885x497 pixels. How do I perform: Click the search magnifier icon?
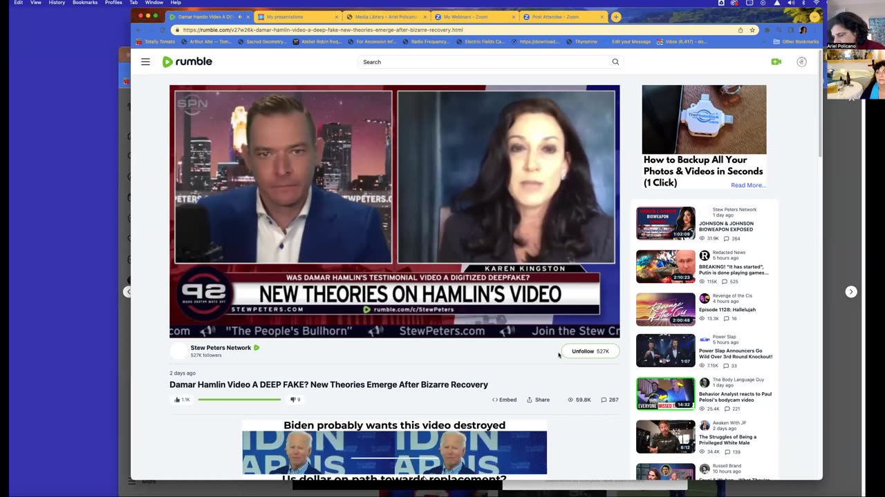point(615,62)
